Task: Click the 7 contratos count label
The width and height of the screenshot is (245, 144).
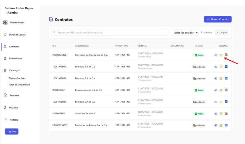Action: [x=206, y=33]
